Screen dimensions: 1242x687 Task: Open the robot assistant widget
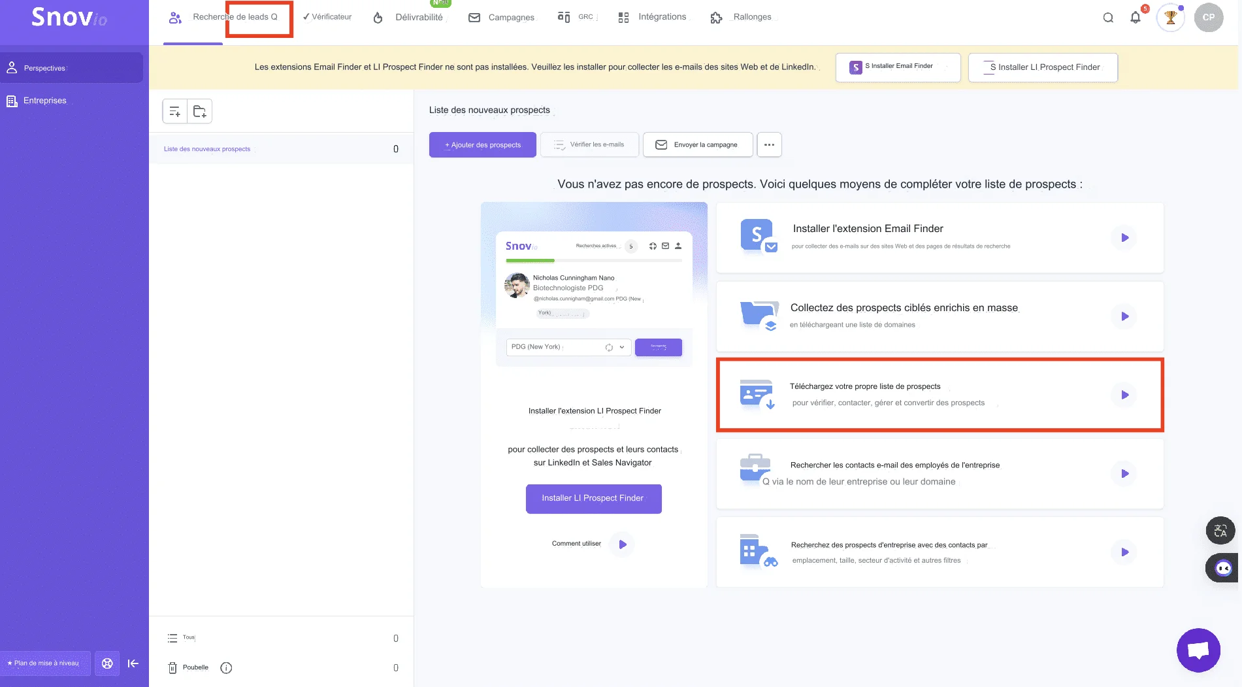coord(1223,568)
